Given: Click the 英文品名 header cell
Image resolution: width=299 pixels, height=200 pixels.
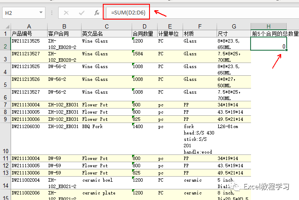Looking at the screenshot, I should click(107, 34).
